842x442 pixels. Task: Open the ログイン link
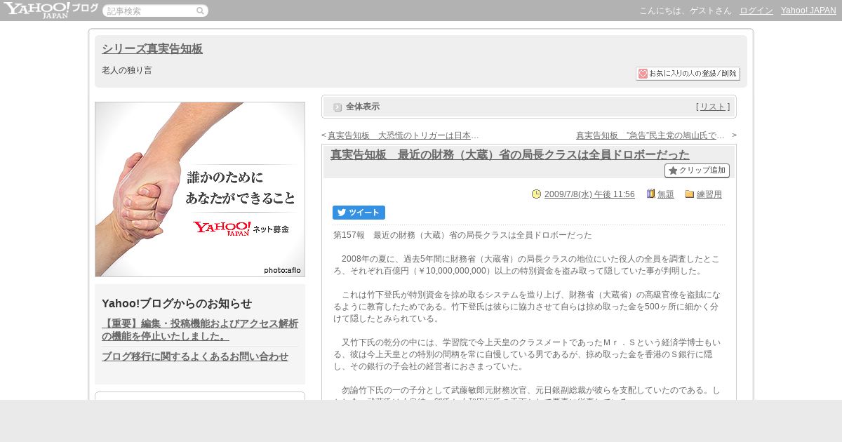coord(756,11)
